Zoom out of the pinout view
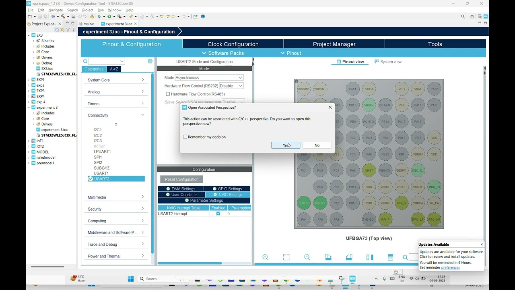The width and height of the screenshot is (515, 290). pyautogui.click(x=307, y=257)
